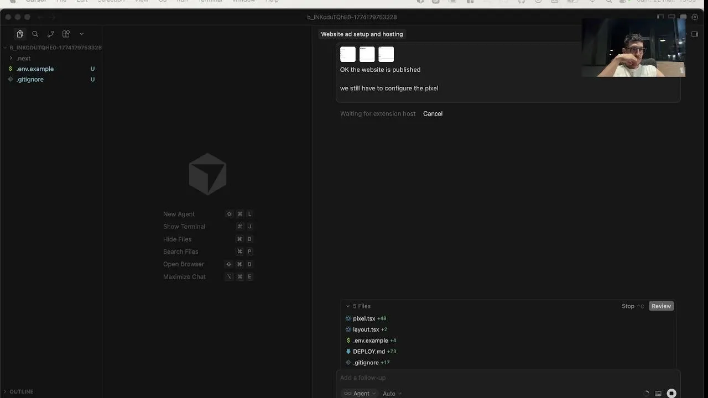Open the Search view icon in sidebar
The height and width of the screenshot is (398, 708).
click(x=35, y=34)
